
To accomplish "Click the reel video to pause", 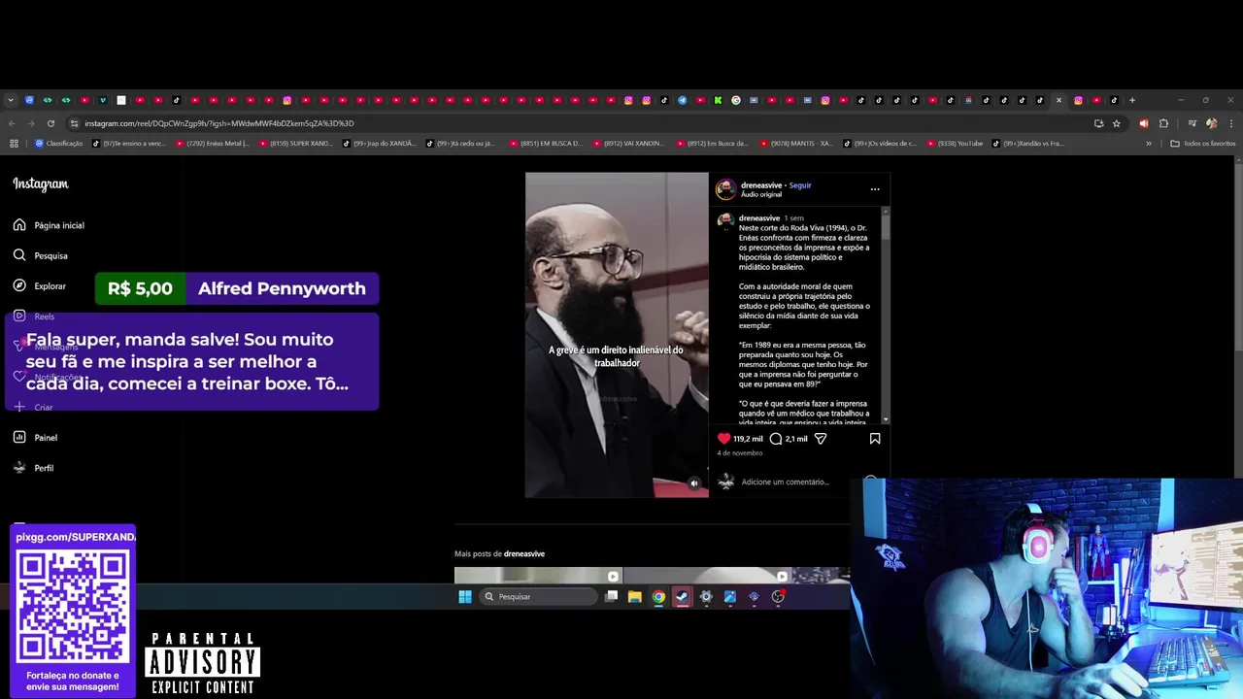I will 617,335.
